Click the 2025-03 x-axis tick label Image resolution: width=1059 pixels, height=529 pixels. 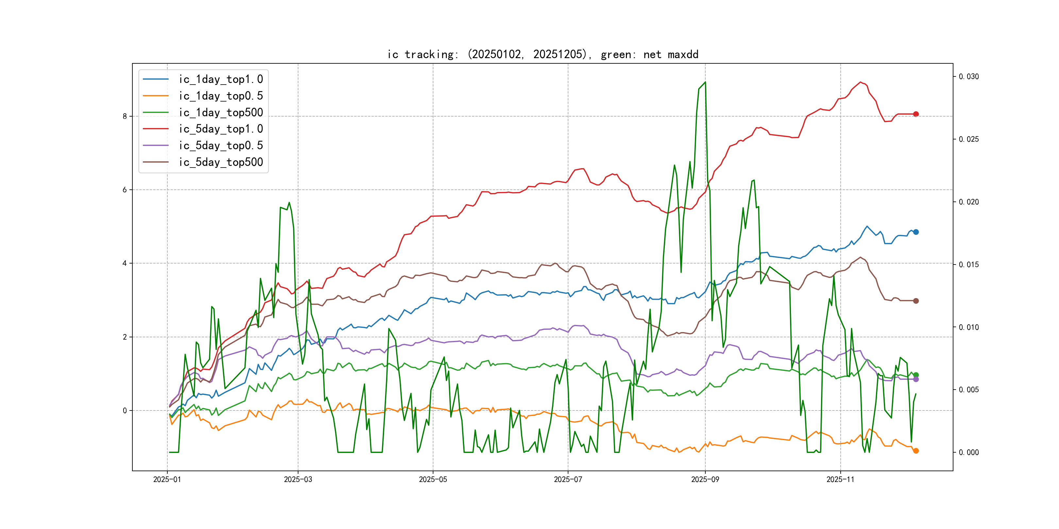[298, 479]
